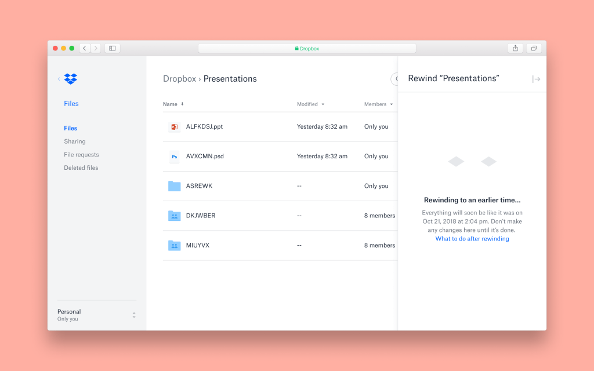Show all tabs in Safari toolbar
594x371 pixels.
tap(534, 49)
